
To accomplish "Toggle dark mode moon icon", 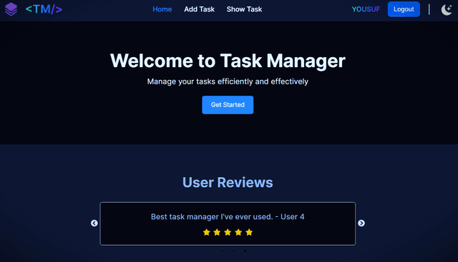I will (x=447, y=9).
